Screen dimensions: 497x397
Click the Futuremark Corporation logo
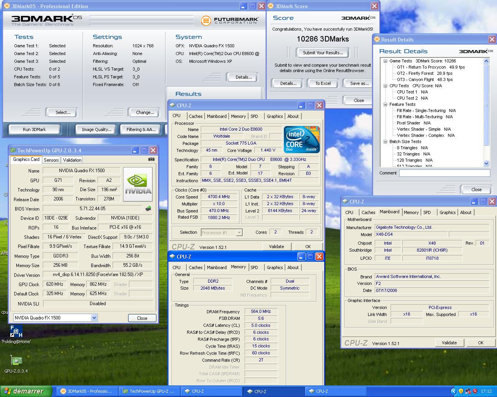pyautogui.click(x=229, y=21)
